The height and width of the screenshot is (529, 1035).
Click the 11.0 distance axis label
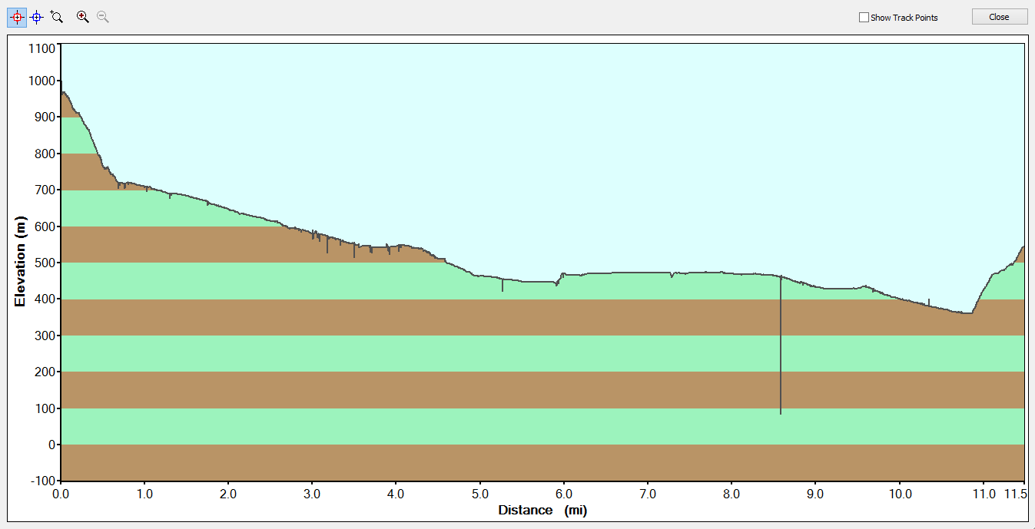pos(984,494)
